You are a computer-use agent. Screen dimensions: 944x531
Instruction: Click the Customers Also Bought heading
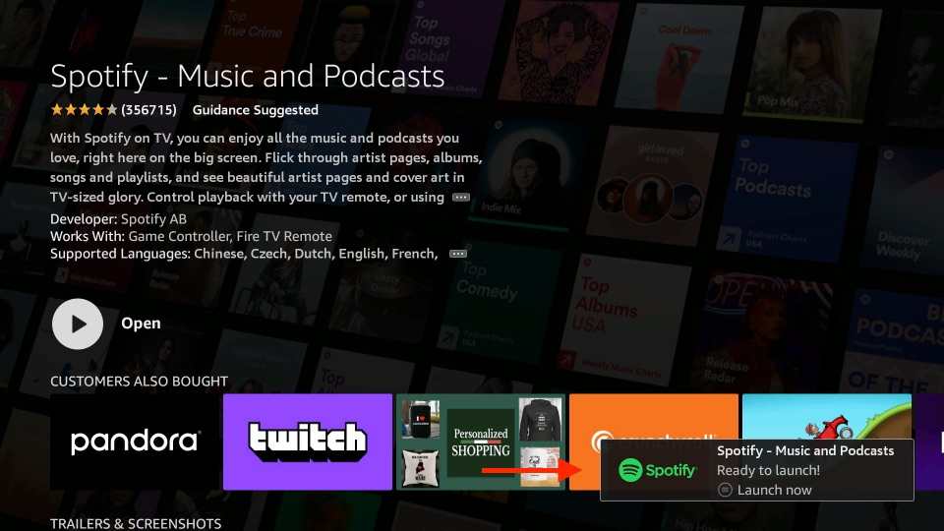pyautogui.click(x=139, y=382)
